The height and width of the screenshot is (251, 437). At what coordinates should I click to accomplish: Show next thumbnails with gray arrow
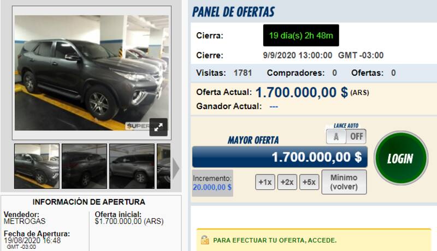(x=175, y=169)
